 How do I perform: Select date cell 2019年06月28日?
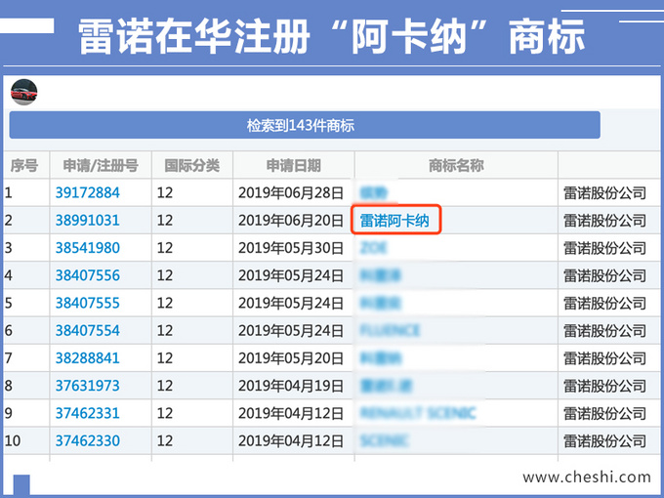click(291, 193)
